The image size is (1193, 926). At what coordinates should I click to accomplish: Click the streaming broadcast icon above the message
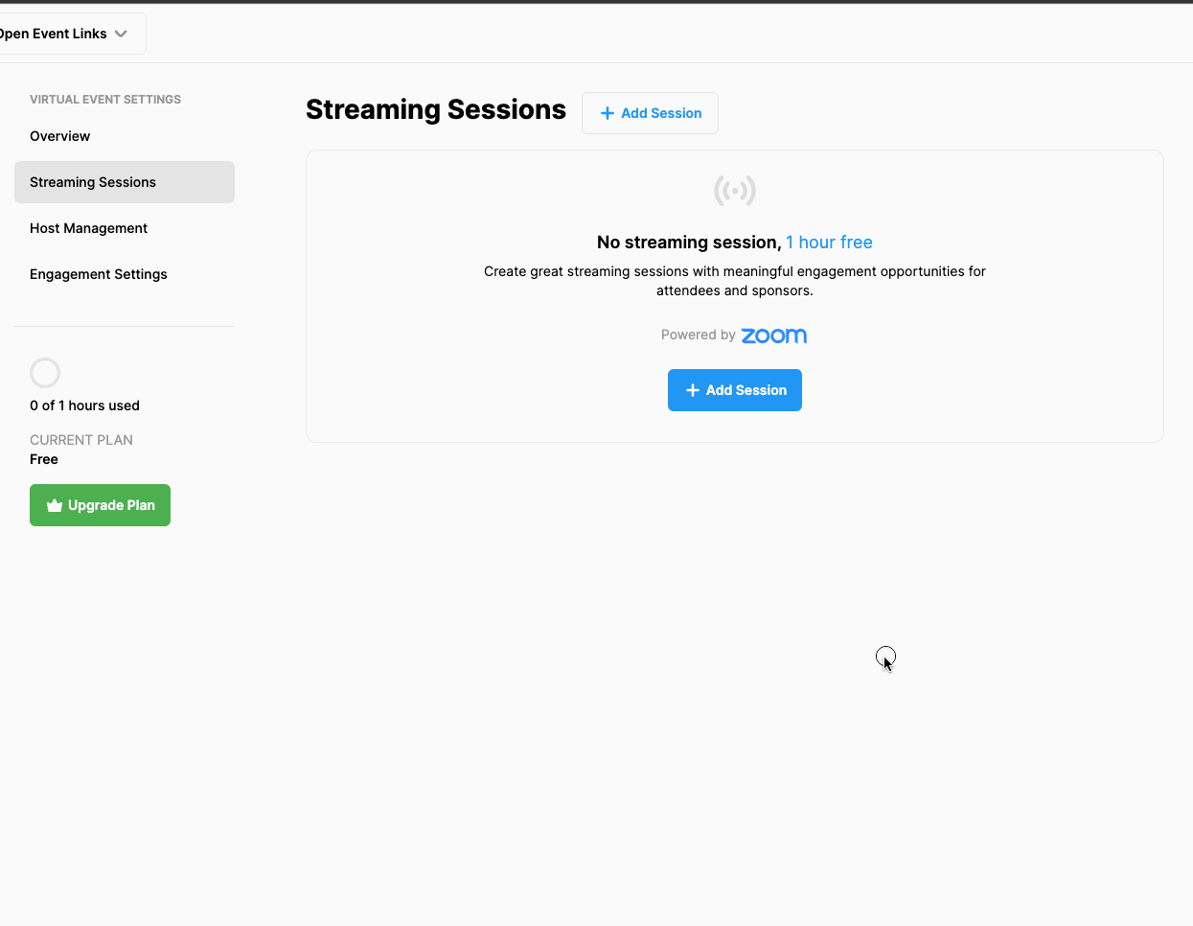tap(734, 191)
